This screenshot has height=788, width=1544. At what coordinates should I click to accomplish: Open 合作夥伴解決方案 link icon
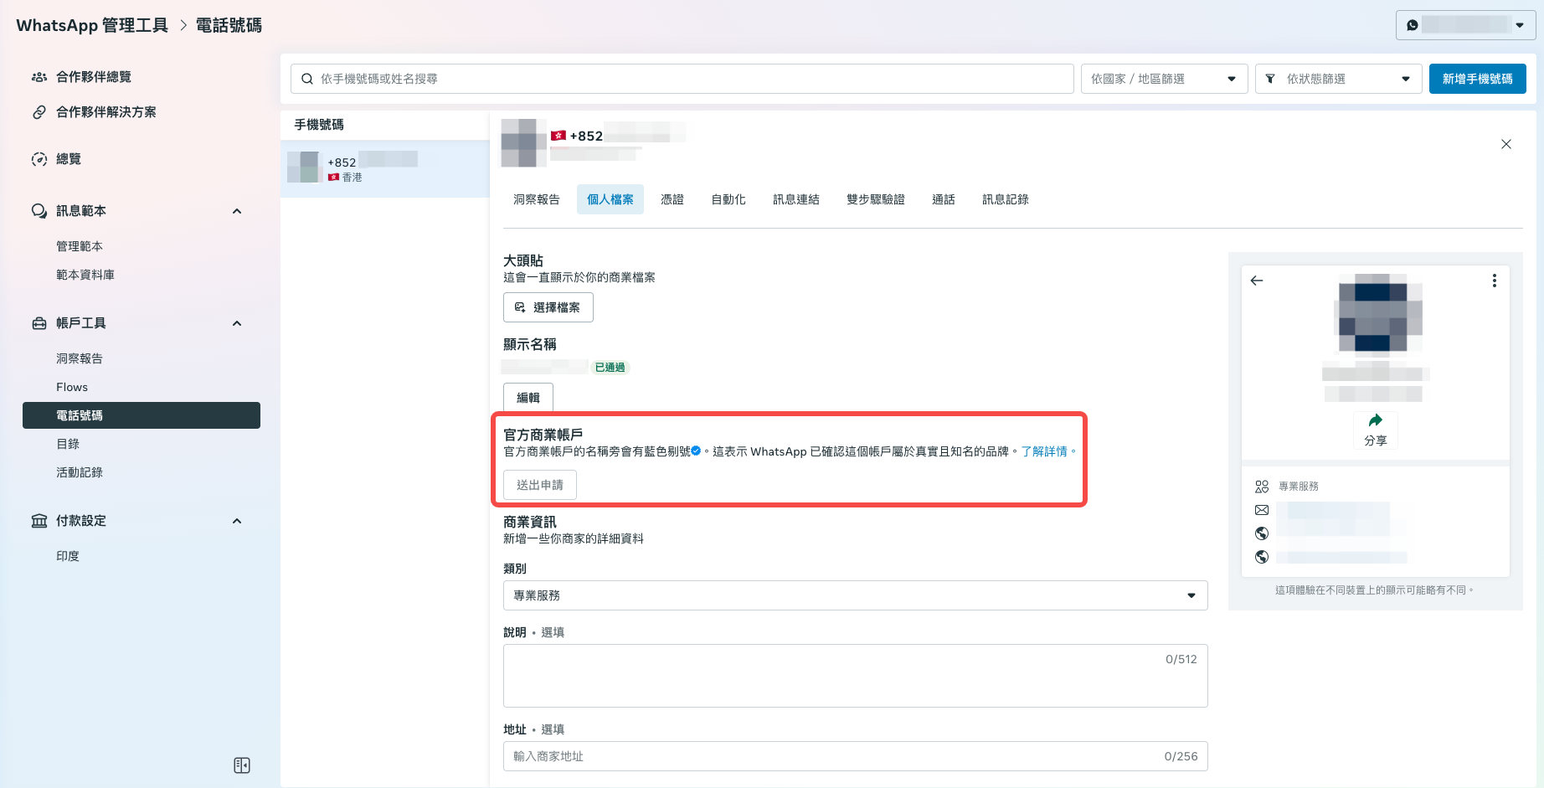[x=39, y=112]
